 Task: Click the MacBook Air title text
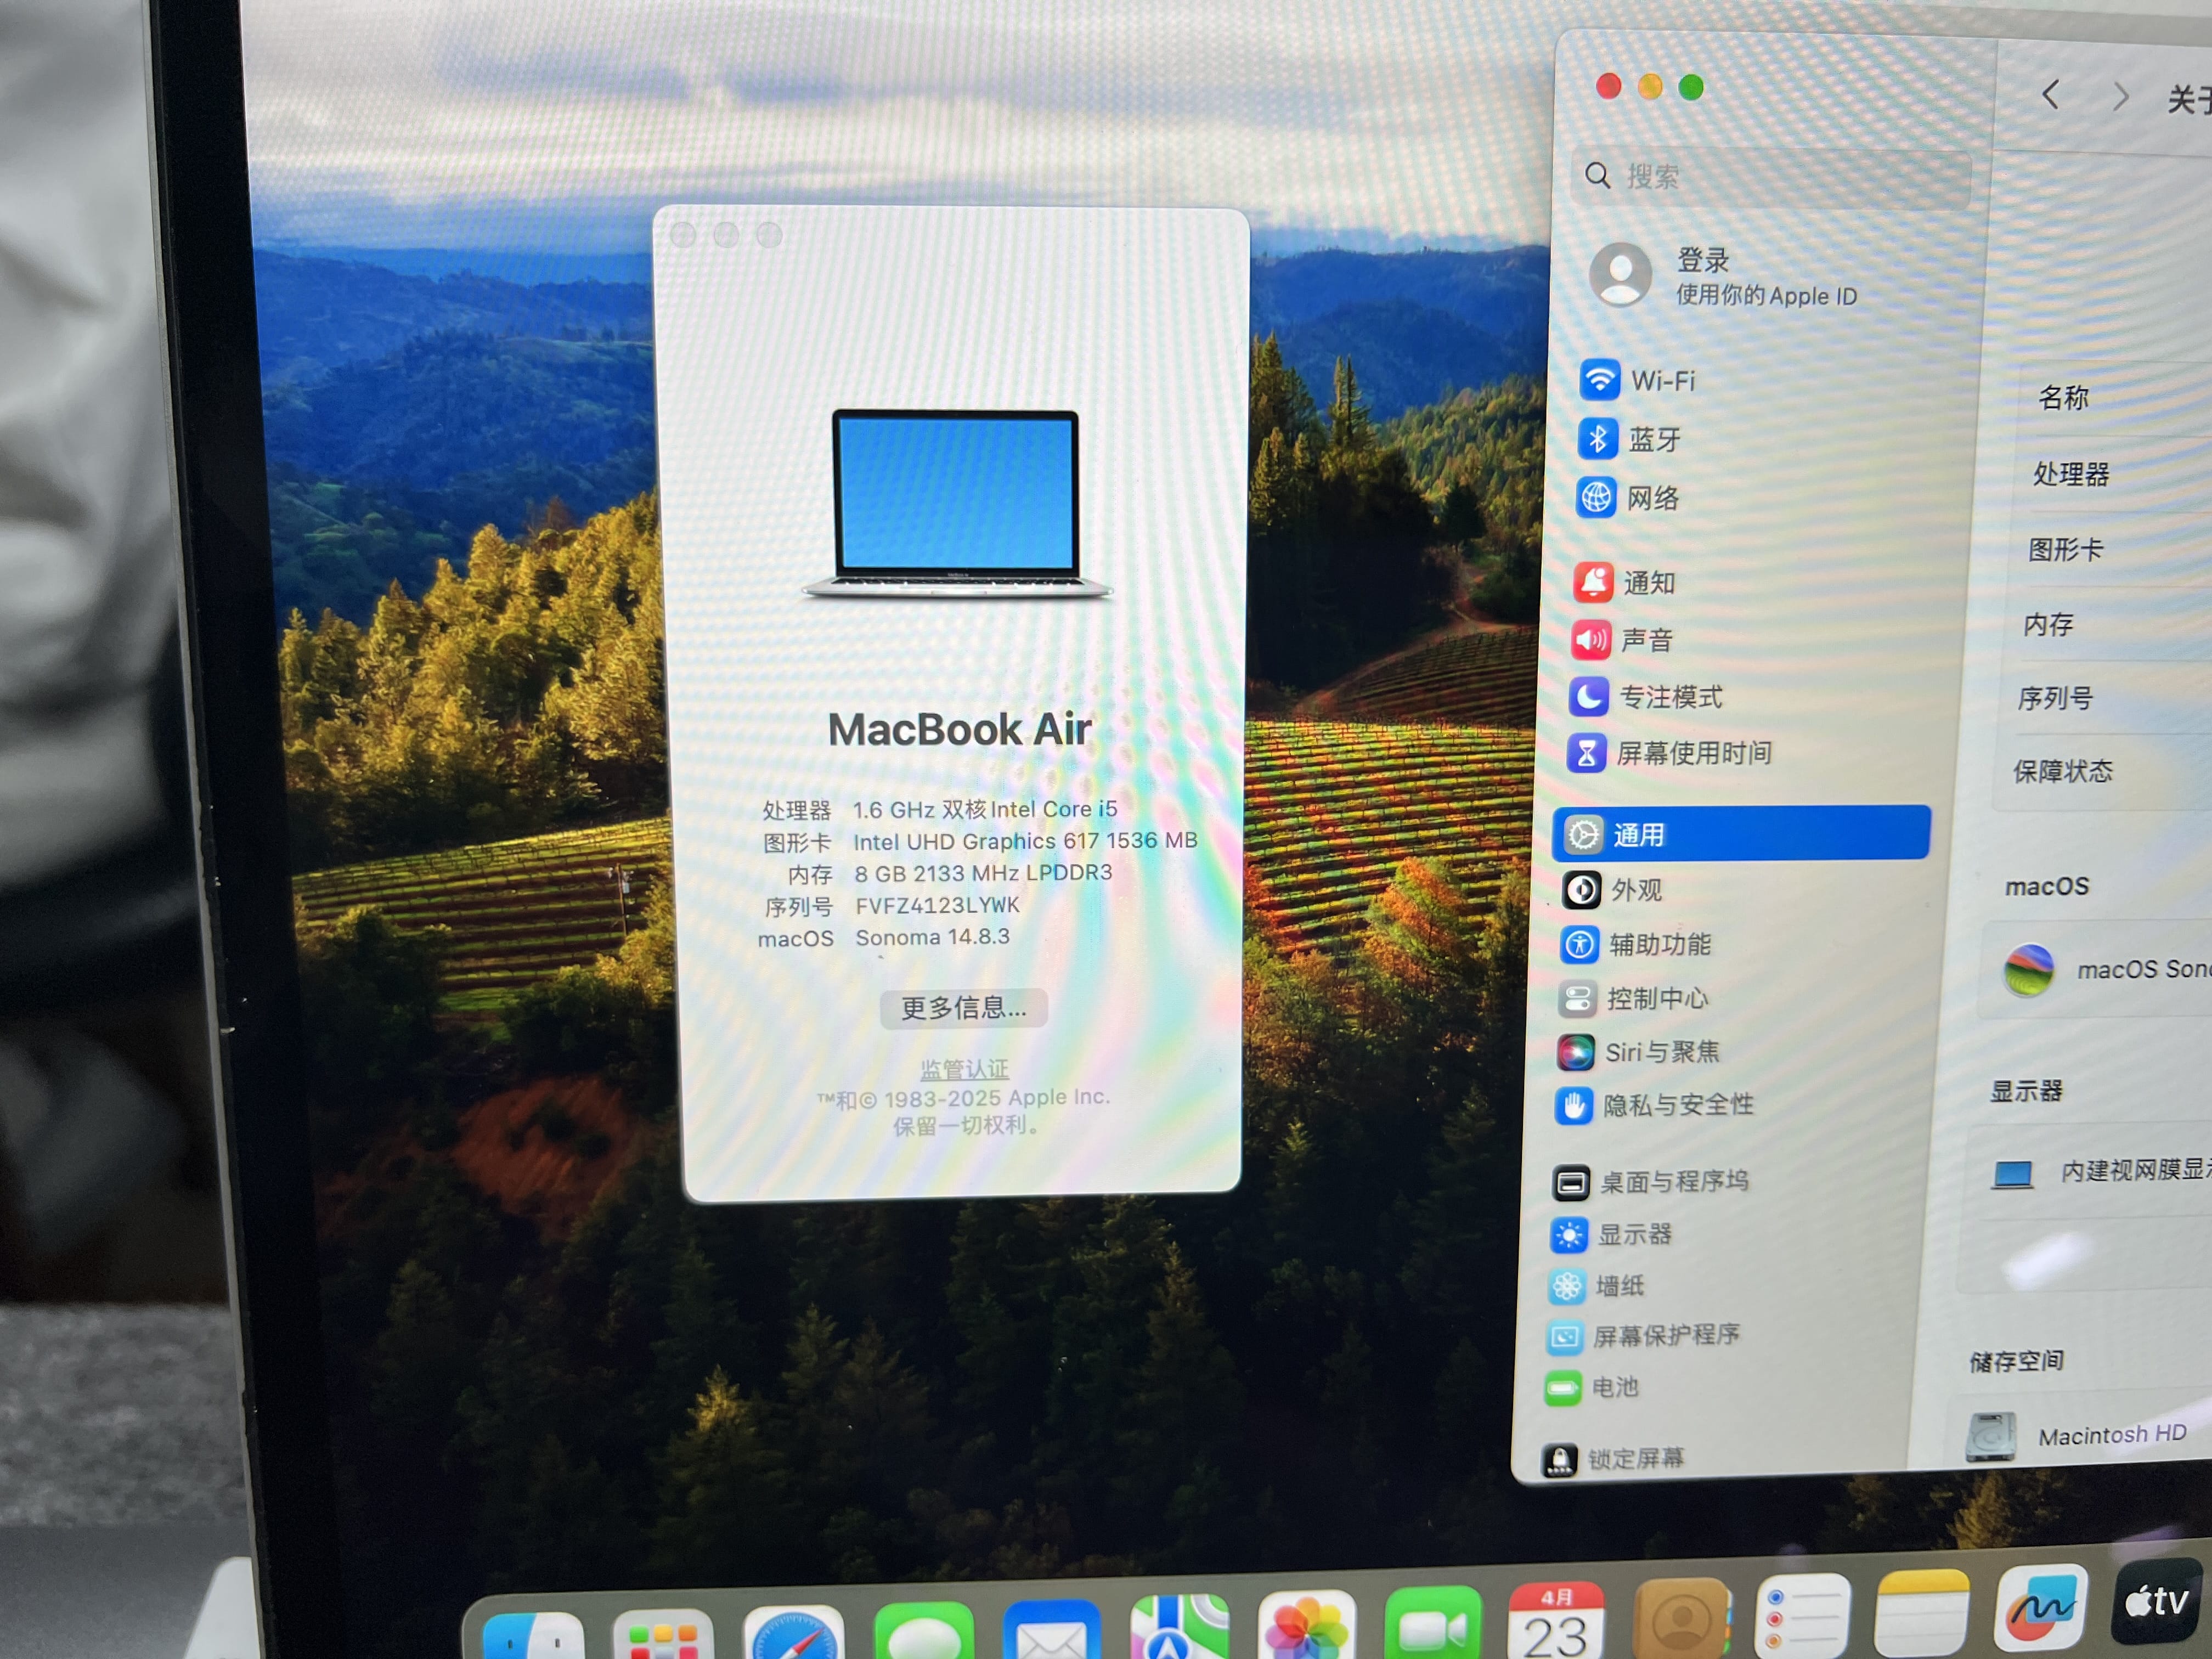959,729
